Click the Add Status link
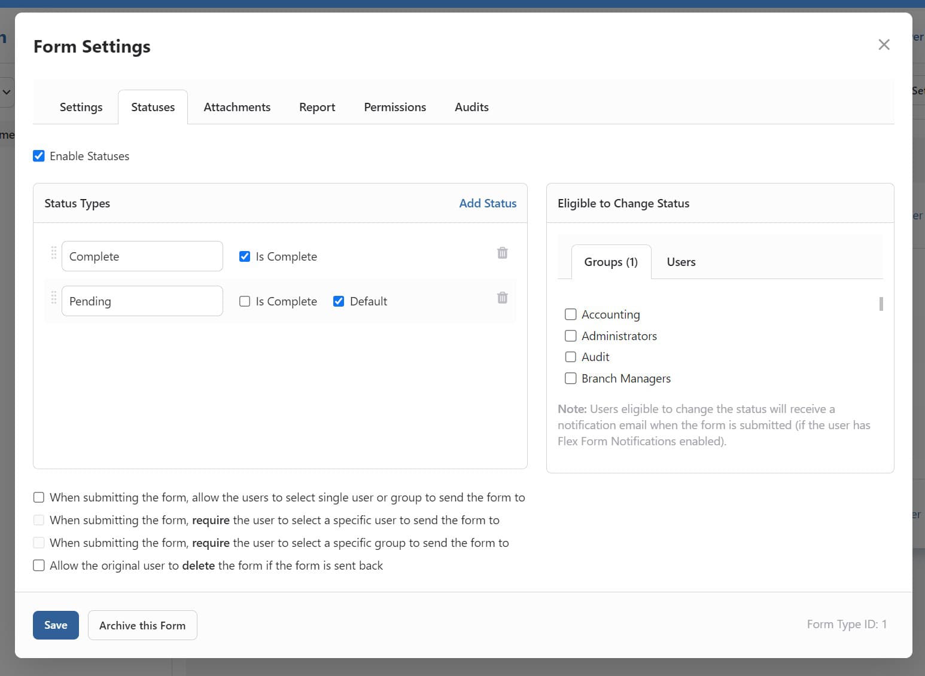The image size is (925, 676). (488, 203)
